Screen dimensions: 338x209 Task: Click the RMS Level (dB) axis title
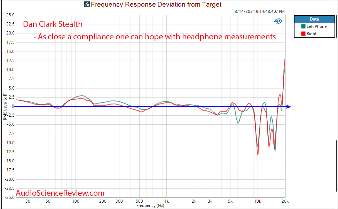5,106
